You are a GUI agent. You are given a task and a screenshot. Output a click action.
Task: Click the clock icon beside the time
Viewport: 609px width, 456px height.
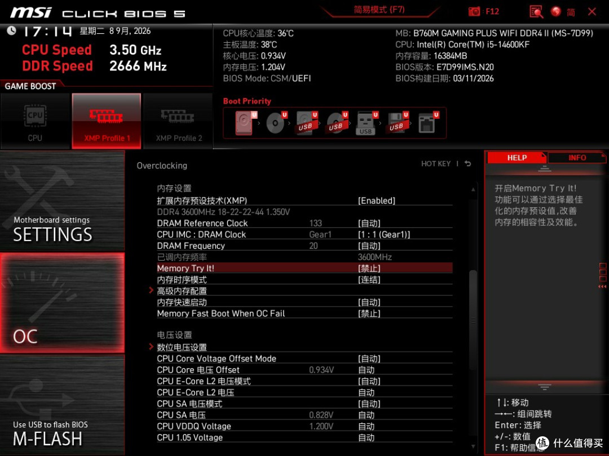12,30
